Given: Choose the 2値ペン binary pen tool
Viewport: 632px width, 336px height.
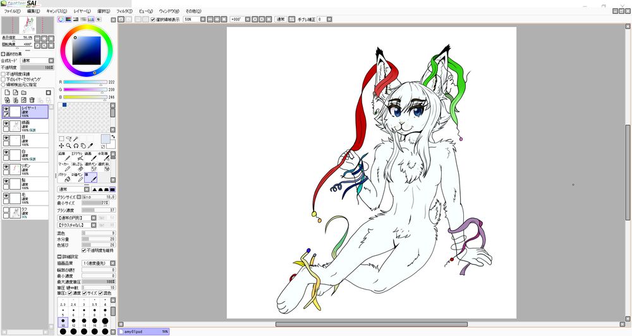Looking at the screenshot, I should click(x=77, y=177).
